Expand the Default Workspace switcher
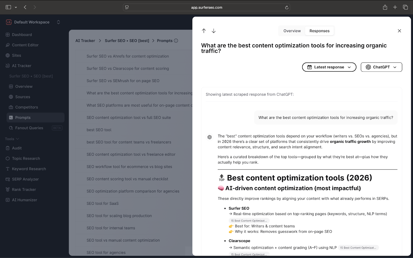The height and width of the screenshot is (258, 413). [58, 22]
